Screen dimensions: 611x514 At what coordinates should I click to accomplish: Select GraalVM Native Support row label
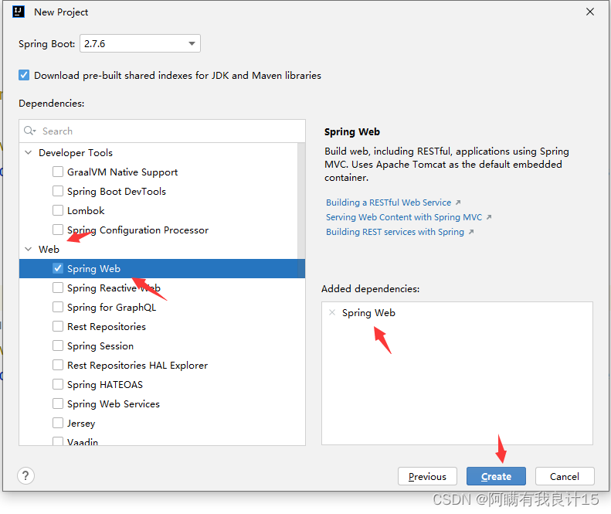(122, 172)
